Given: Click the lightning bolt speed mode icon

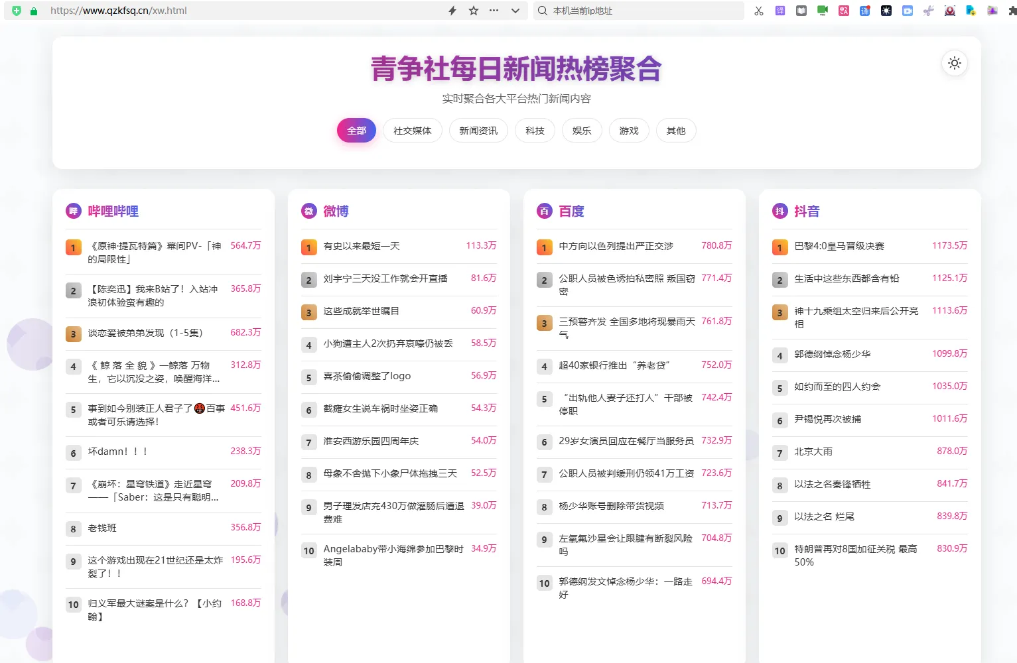Looking at the screenshot, I should [x=452, y=11].
